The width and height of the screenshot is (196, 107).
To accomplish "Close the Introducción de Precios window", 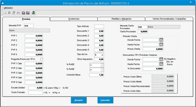I will pyautogui.click(x=191, y=2).
